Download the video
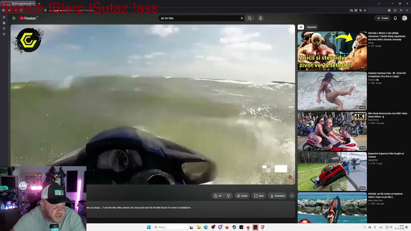This screenshot has height=231, width=411. click(277, 196)
